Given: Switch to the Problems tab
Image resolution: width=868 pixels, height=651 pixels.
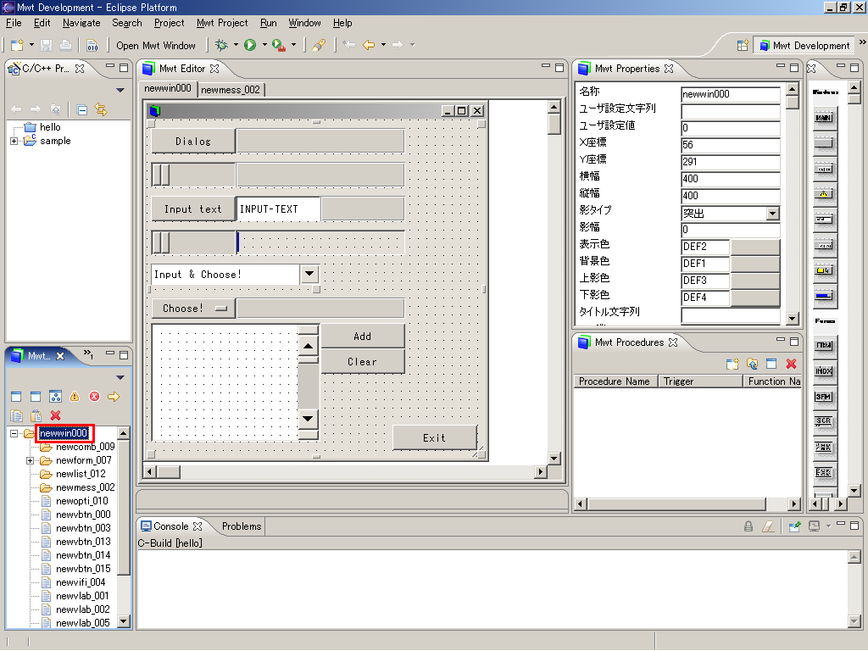Looking at the screenshot, I should click(242, 526).
